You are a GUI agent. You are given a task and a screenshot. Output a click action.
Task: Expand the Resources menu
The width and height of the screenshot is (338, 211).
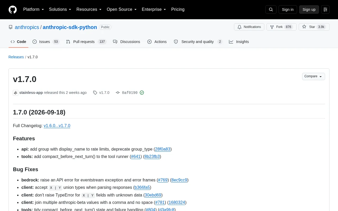(x=89, y=9)
